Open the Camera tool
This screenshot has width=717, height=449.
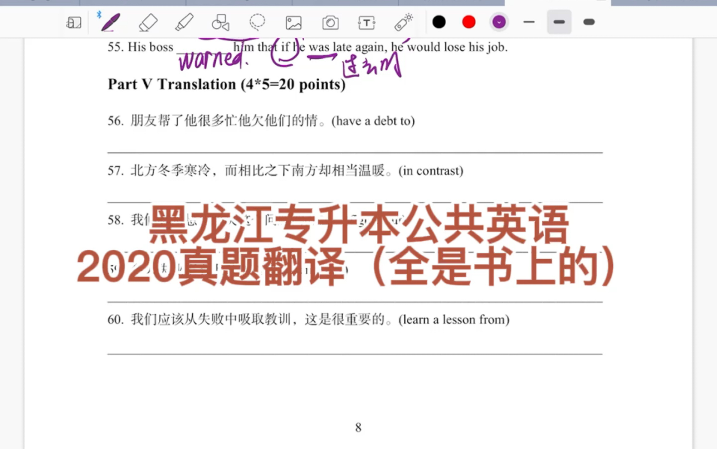pos(330,23)
